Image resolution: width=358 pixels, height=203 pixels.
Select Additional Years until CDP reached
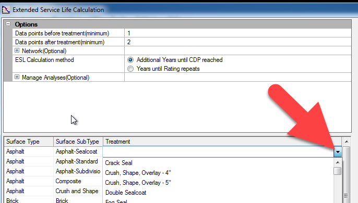[x=130, y=60]
